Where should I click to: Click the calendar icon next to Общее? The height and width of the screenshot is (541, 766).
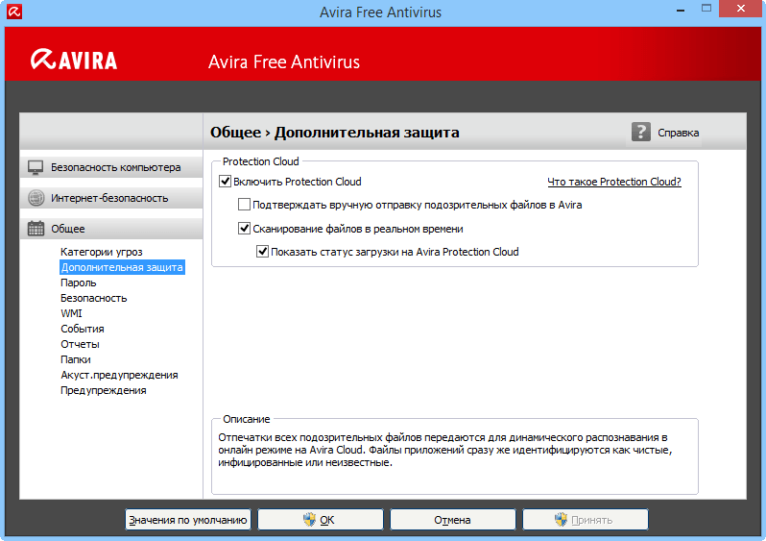coord(36,229)
